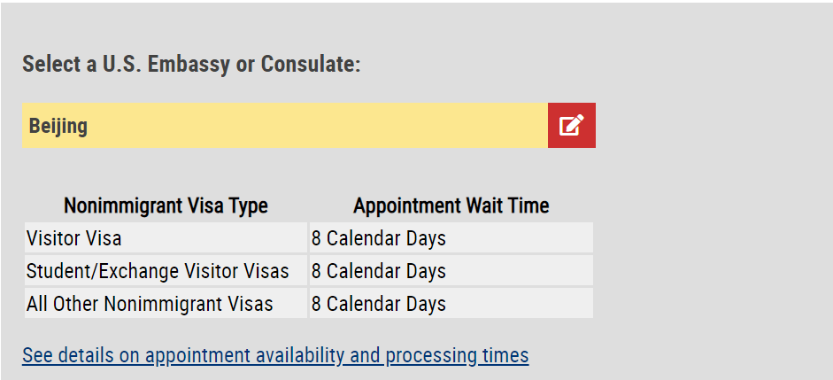Select the 'All Other Nonimmigrant Visas' row label

[150, 304]
